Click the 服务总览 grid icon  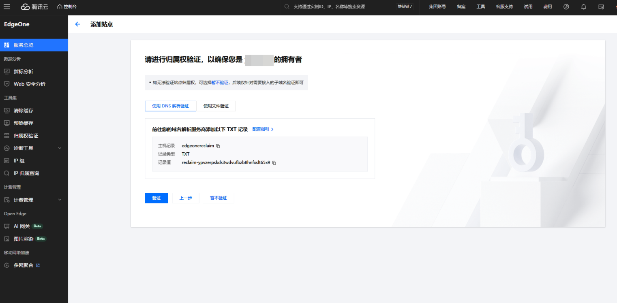[x=7, y=45]
